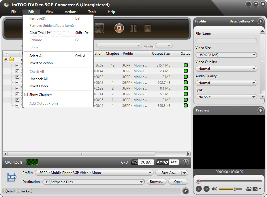Click the NVIDIA CUDA GPU button
Image resolution: width=267 pixels, height=197 pixels.
[142, 162]
